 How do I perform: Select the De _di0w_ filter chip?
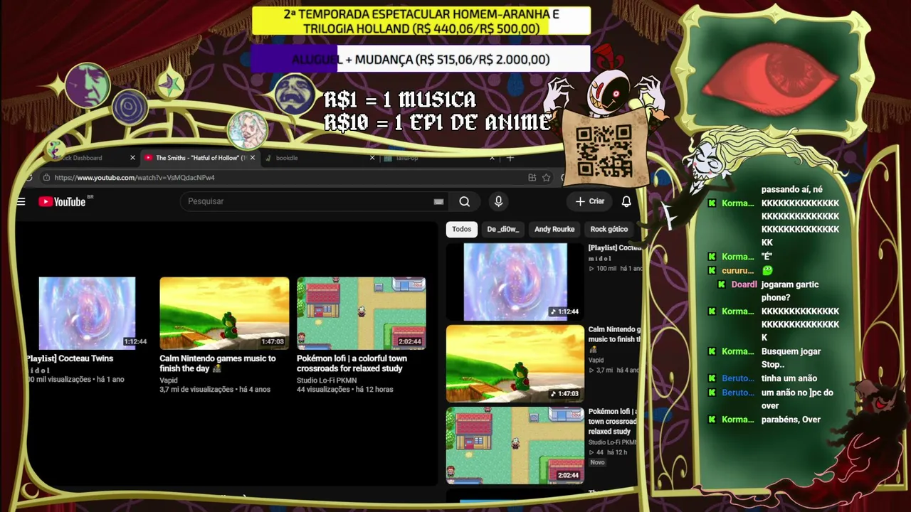502,229
